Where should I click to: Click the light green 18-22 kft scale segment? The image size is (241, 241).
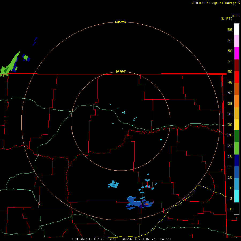click(236, 148)
